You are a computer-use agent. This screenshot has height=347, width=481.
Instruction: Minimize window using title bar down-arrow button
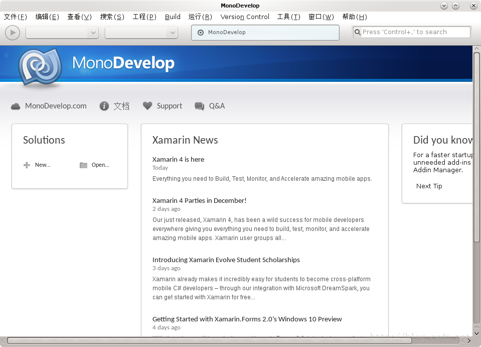[444, 6]
